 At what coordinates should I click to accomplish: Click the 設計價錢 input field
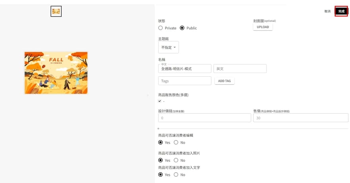point(204,118)
